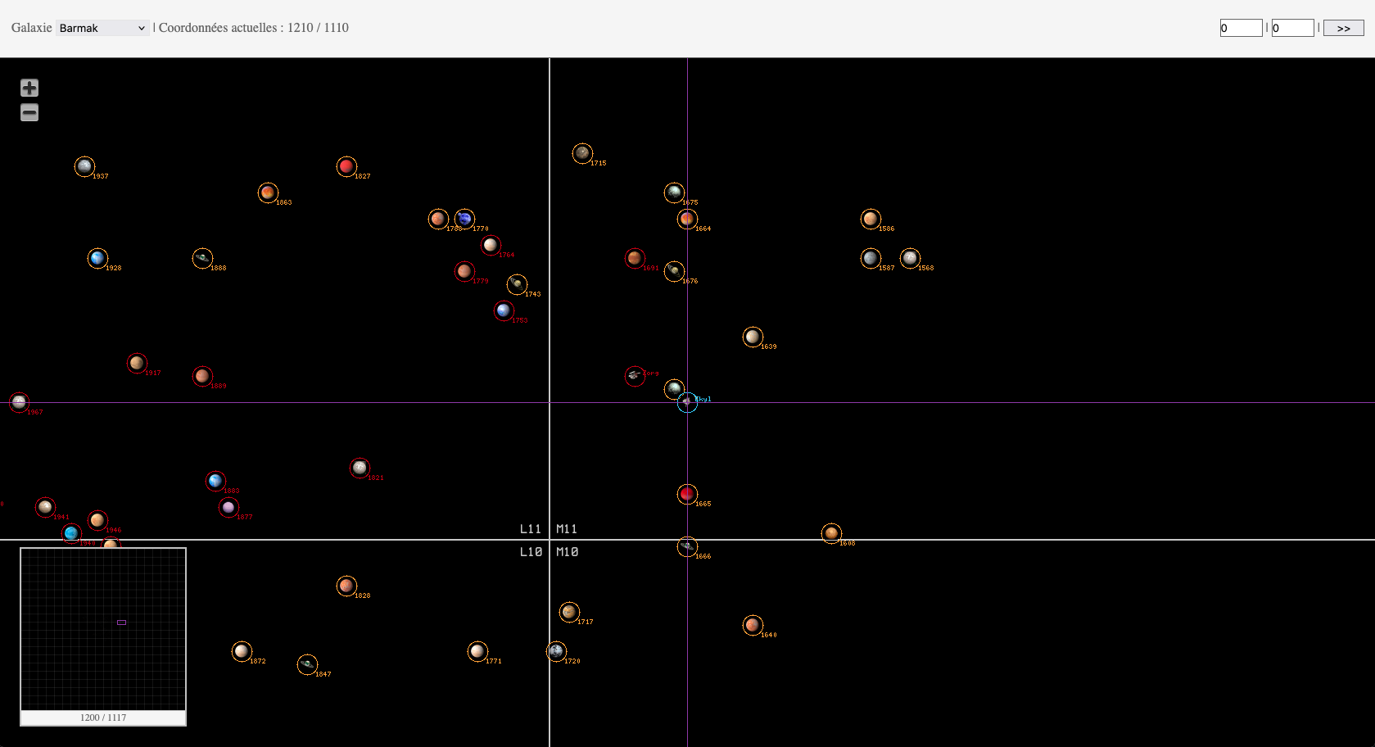Select planet 1941

pyautogui.click(x=45, y=507)
